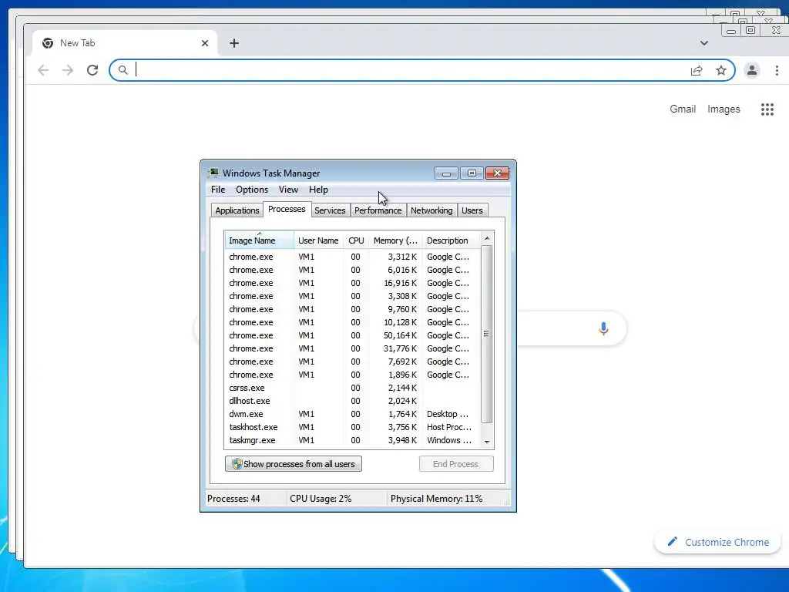Viewport: 789px width, 592px height.
Task: Select the taskhost.exe process row
Action: 352,427
